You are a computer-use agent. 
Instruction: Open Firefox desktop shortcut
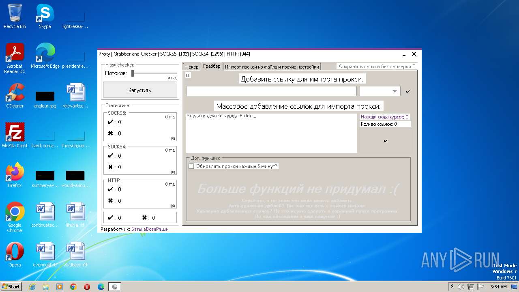[x=15, y=175]
